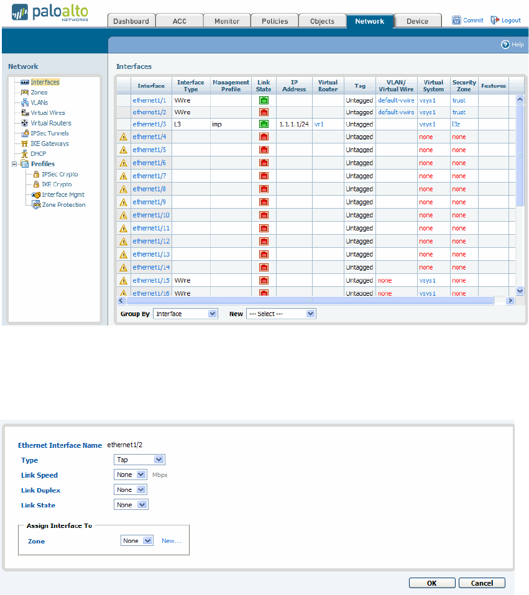Screen dimensions: 529x595
Task: Open the Zone dropdown under Assign Interface To
Action: pyautogui.click(x=137, y=541)
